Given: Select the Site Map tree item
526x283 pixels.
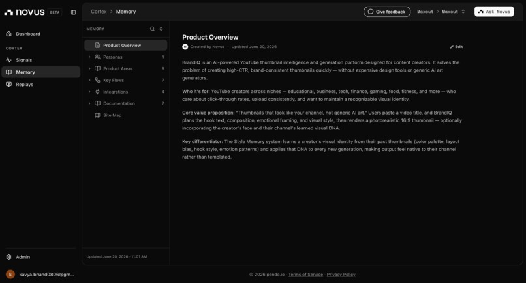Looking at the screenshot, I should (x=126, y=115).
